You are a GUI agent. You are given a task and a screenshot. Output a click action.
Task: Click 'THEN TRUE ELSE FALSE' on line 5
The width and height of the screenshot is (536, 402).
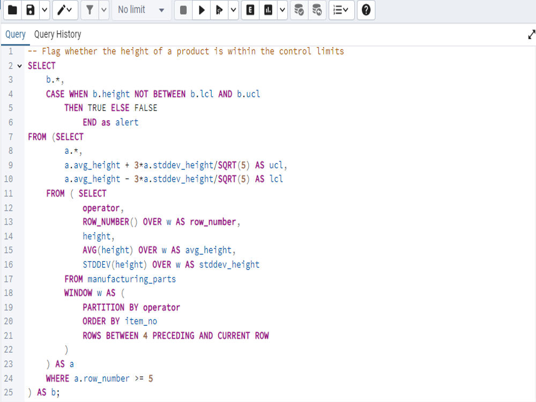tap(111, 108)
